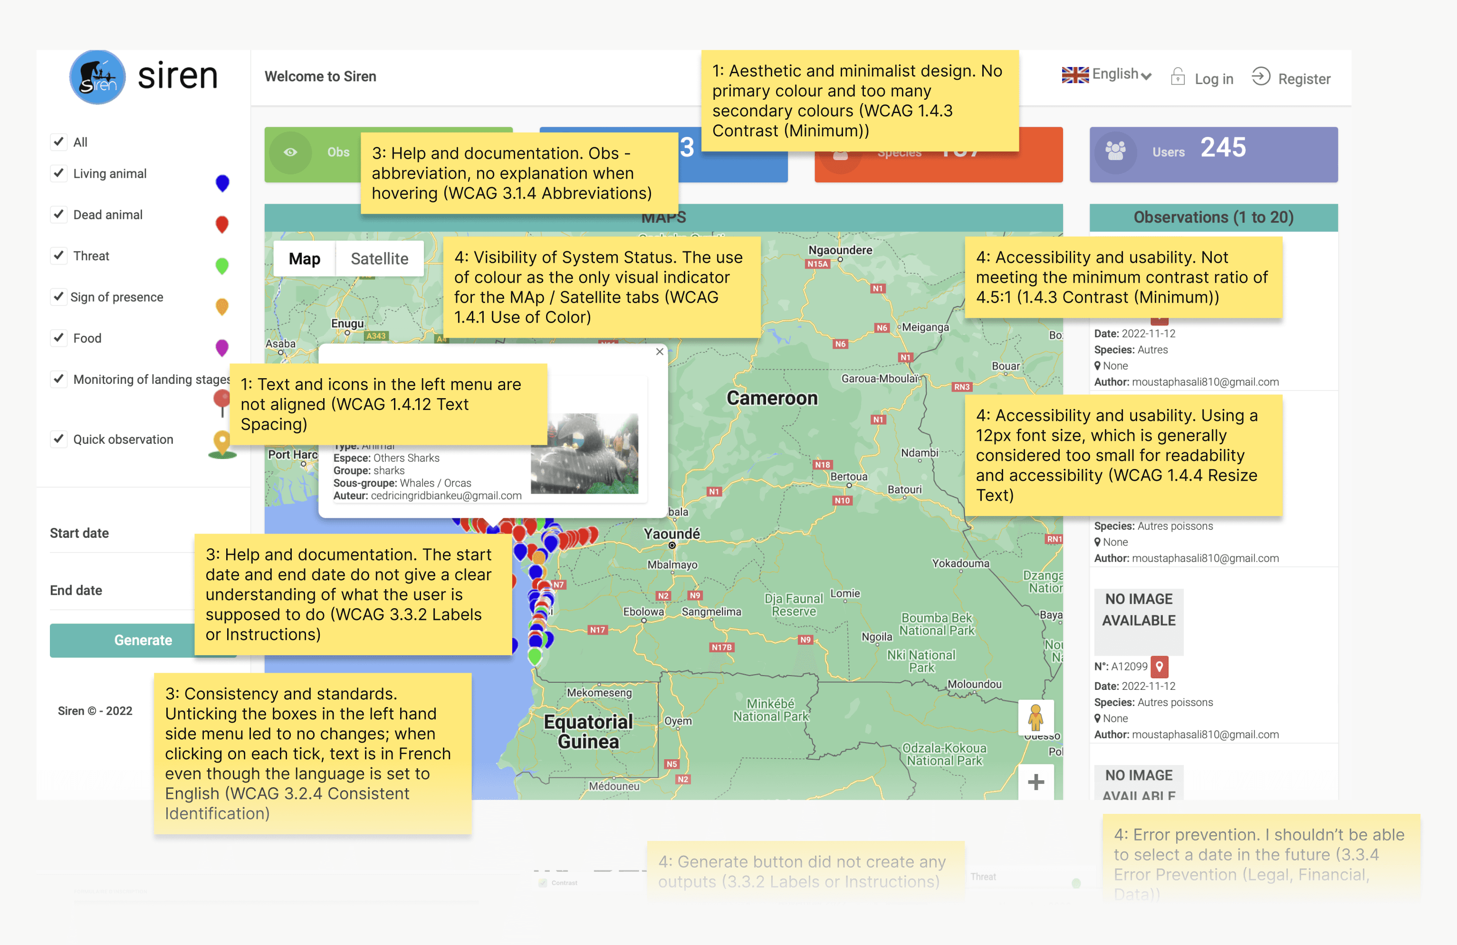Click the "siren" wordmark text

178,76
